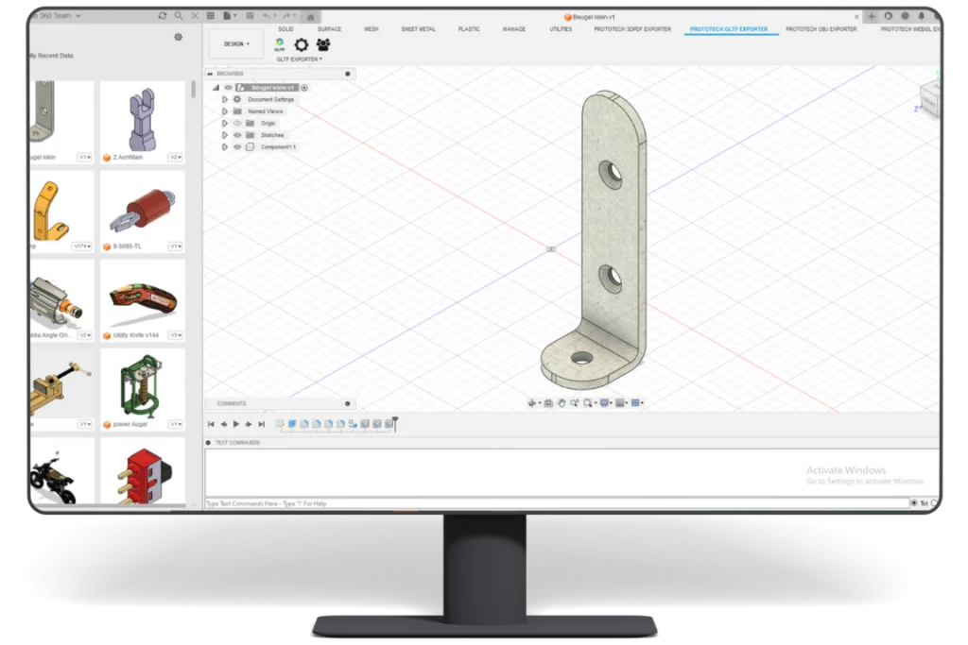Switch to the SHEET METAL tab
This screenshot has height=645, width=968.
(x=421, y=29)
